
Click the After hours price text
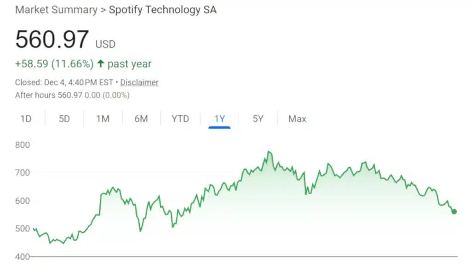tap(72, 95)
